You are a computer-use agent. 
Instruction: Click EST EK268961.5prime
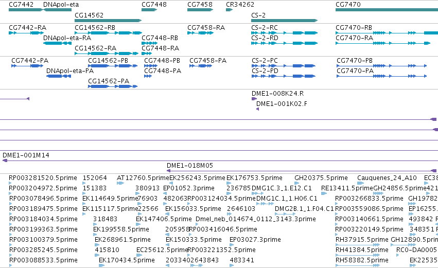pos(122,240)
